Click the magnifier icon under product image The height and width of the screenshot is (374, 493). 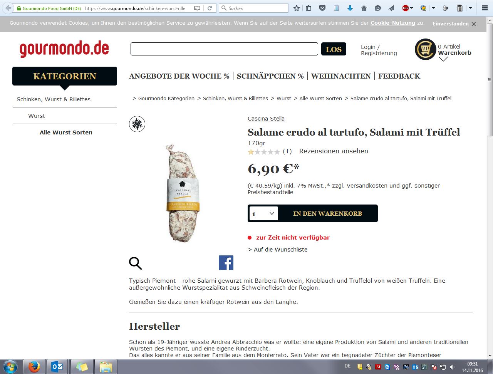pos(135,263)
